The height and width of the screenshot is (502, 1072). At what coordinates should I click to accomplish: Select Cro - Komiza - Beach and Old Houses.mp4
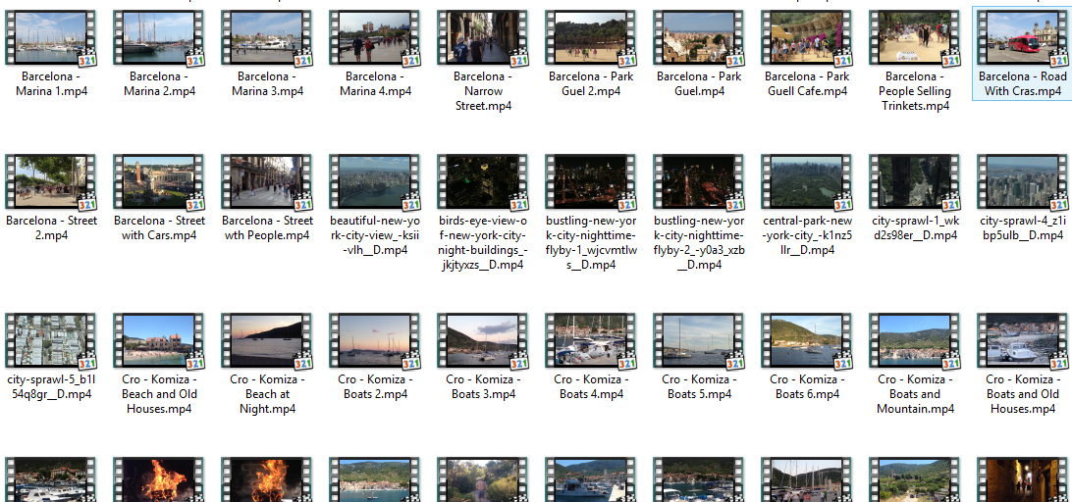[159, 342]
